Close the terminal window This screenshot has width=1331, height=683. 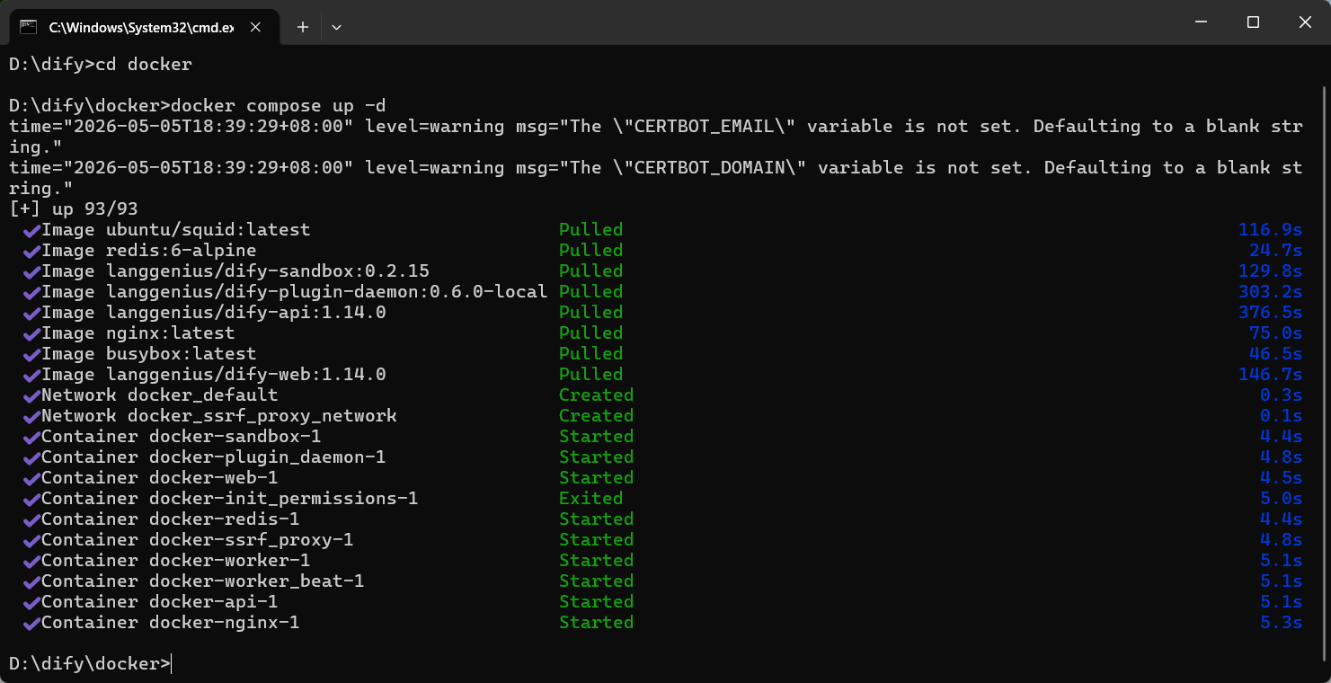point(1304,22)
